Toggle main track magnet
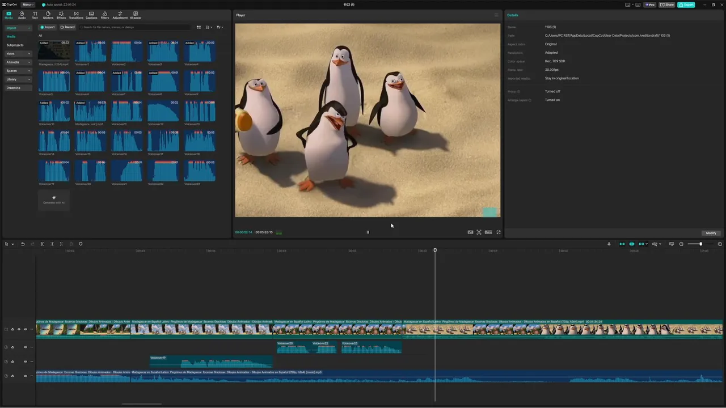Screen dimensions: 726x408 (x=622, y=244)
